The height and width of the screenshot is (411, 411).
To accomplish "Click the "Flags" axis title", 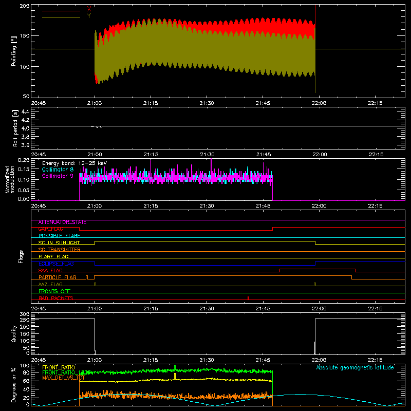I will point(21,256).
